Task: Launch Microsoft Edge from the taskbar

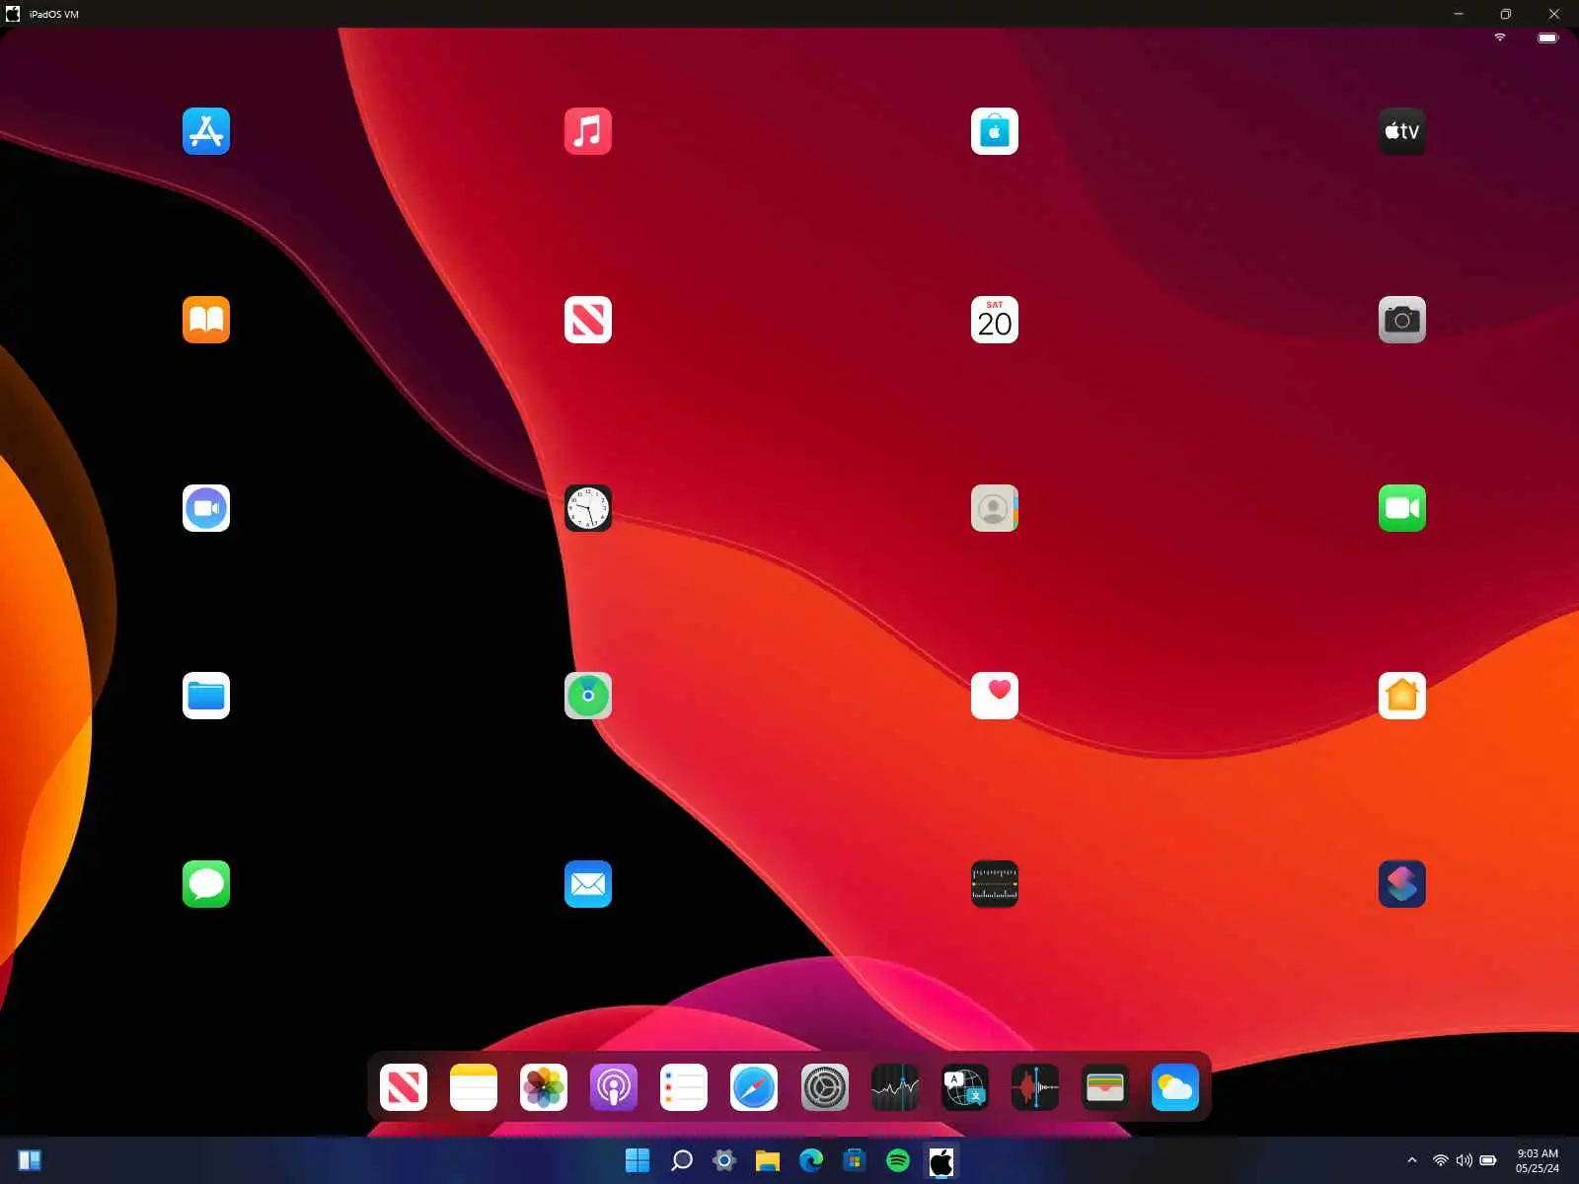Action: tap(811, 1160)
